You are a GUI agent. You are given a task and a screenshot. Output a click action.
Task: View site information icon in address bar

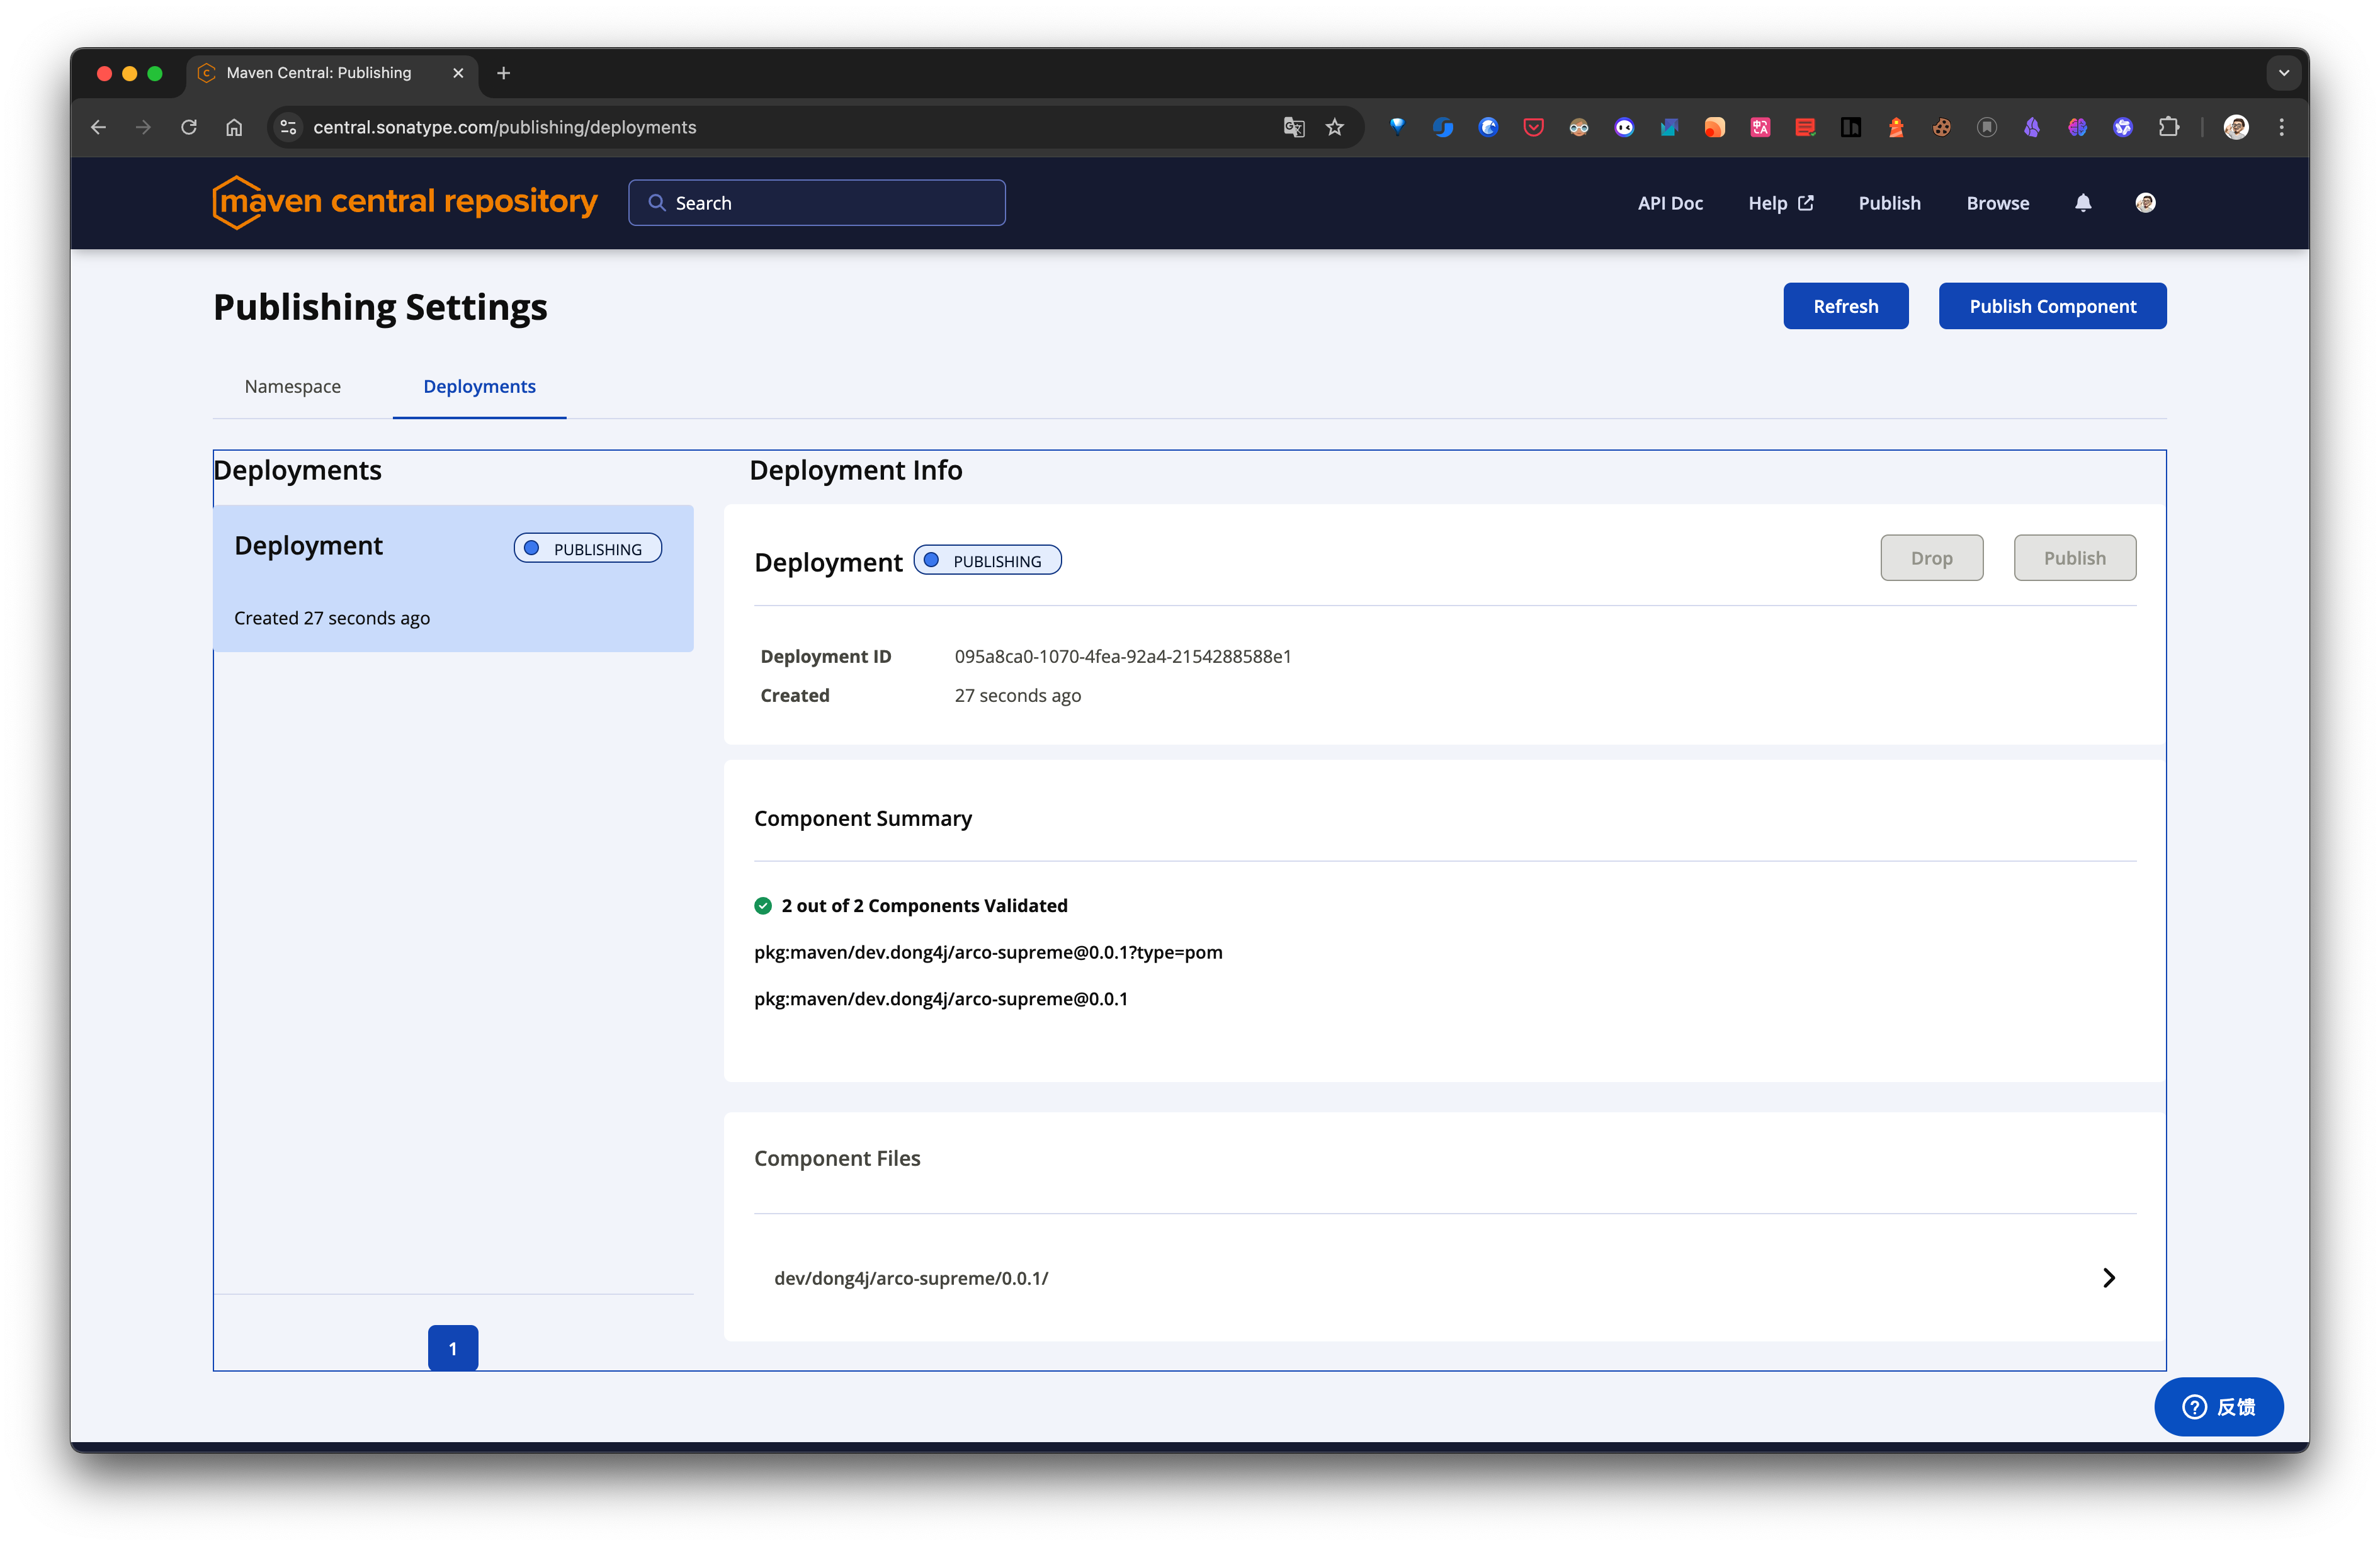[x=288, y=127]
